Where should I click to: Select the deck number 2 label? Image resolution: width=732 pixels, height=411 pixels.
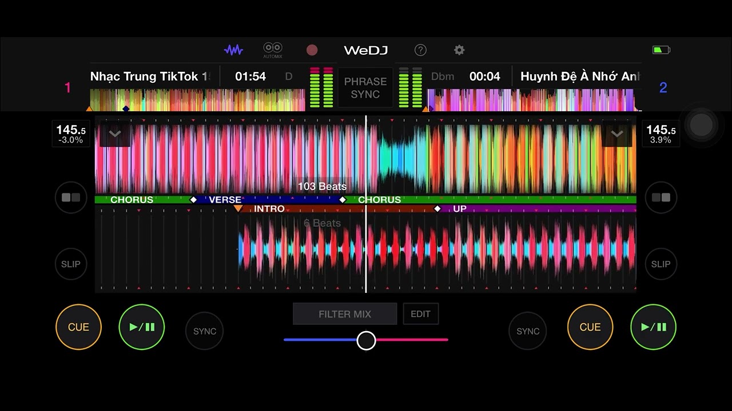click(x=663, y=88)
